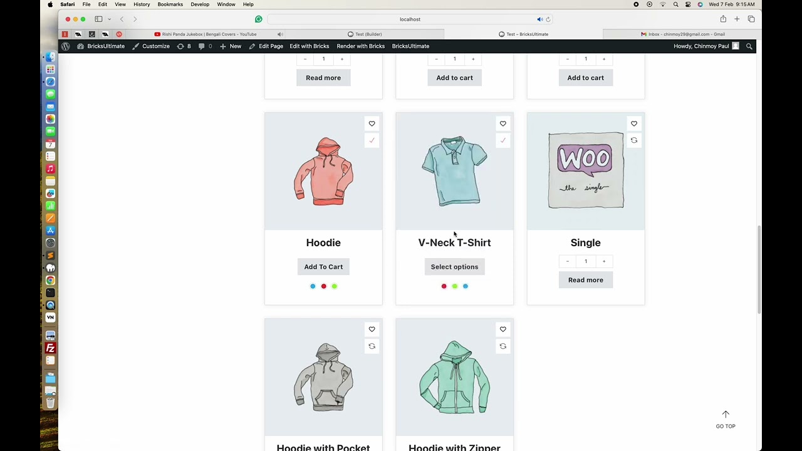The height and width of the screenshot is (451, 802).
Task: Open BricksUltimate site dashboard menu
Action: [100, 46]
